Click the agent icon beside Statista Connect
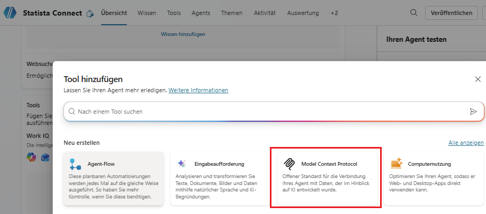 [90, 13]
